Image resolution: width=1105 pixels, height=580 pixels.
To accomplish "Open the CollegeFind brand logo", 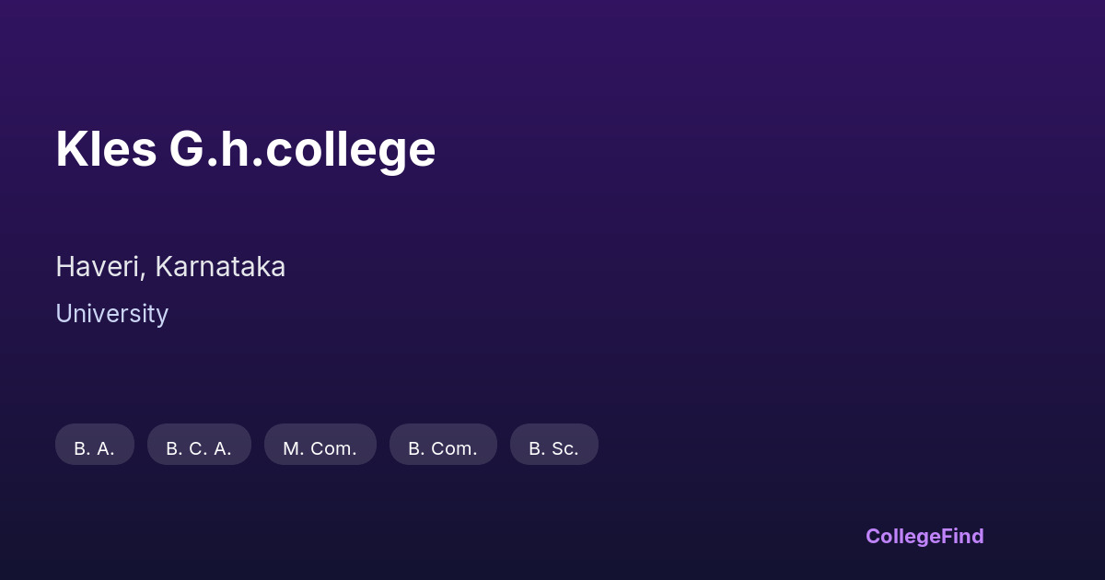I will coord(925,536).
